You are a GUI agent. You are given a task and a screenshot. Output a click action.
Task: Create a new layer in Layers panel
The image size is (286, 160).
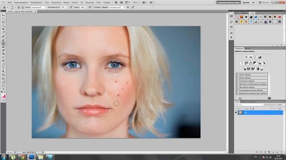pos(278,152)
